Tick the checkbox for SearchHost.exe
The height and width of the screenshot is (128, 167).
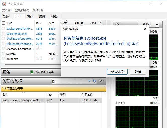[4, 34]
